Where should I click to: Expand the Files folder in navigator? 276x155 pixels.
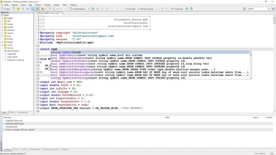(3, 21)
